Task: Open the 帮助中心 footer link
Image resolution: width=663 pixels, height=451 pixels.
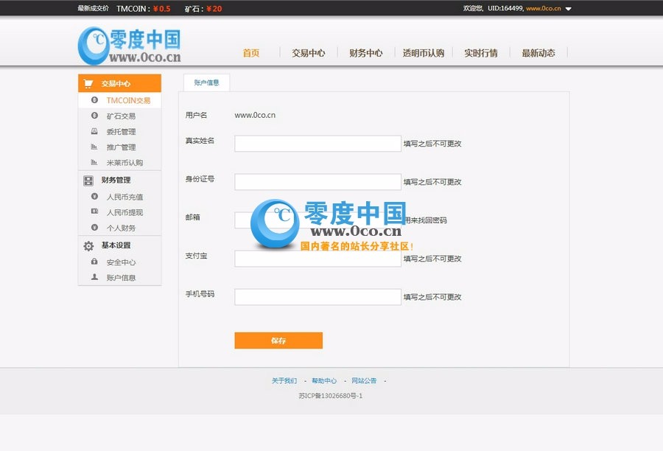Action: click(325, 380)
